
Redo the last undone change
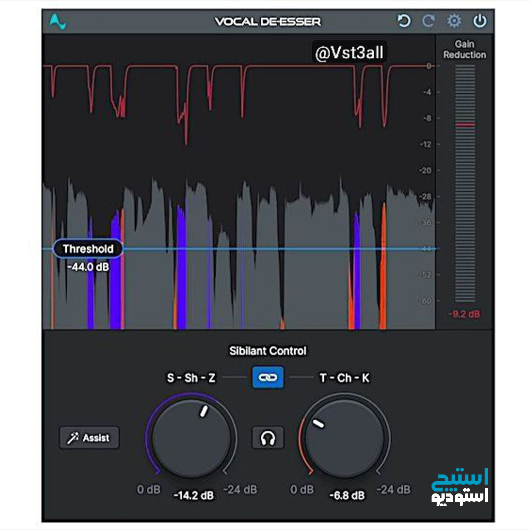coord(428,21)
